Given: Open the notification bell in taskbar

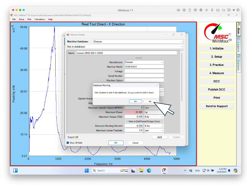Looking at the screenshot, I should 229,171.
